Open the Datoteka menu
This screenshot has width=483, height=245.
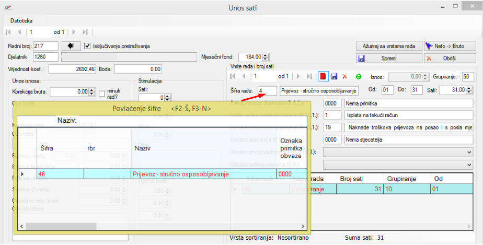click(21, 21)
